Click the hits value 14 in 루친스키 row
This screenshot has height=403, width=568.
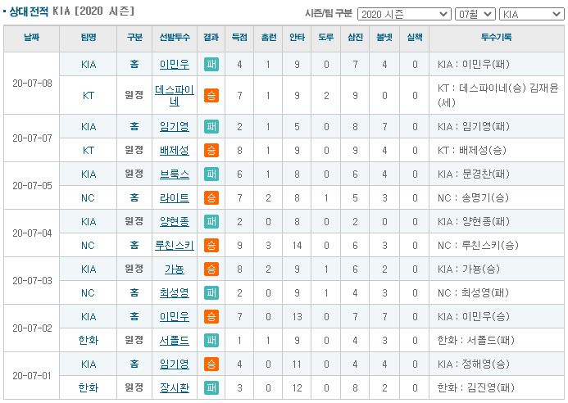point(297,246)
